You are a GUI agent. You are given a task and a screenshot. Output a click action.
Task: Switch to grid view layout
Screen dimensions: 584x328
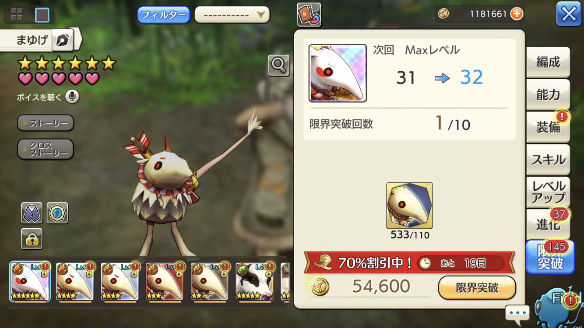click(x=17, y=14)
